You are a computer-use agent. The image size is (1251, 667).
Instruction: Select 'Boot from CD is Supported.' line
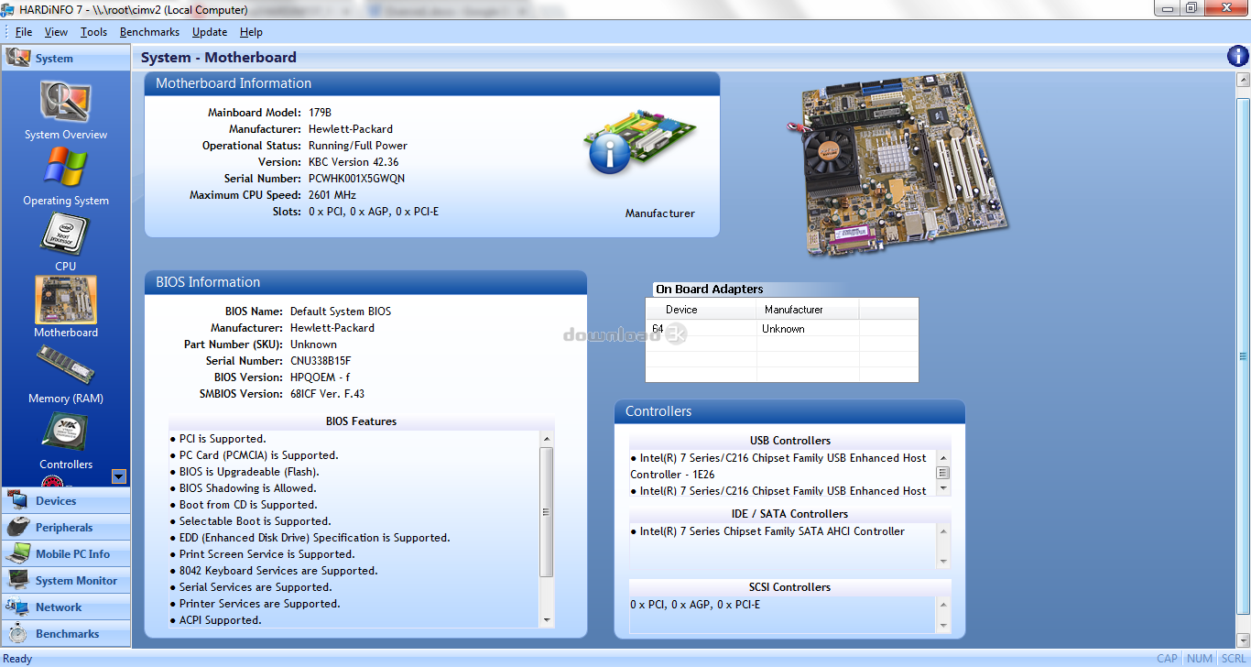pos(244,505)
